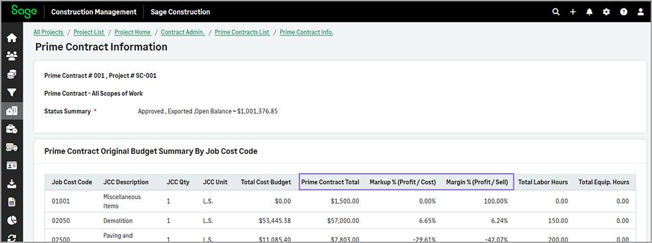Click the All Projects breadcrumb link

coord(48,32)
